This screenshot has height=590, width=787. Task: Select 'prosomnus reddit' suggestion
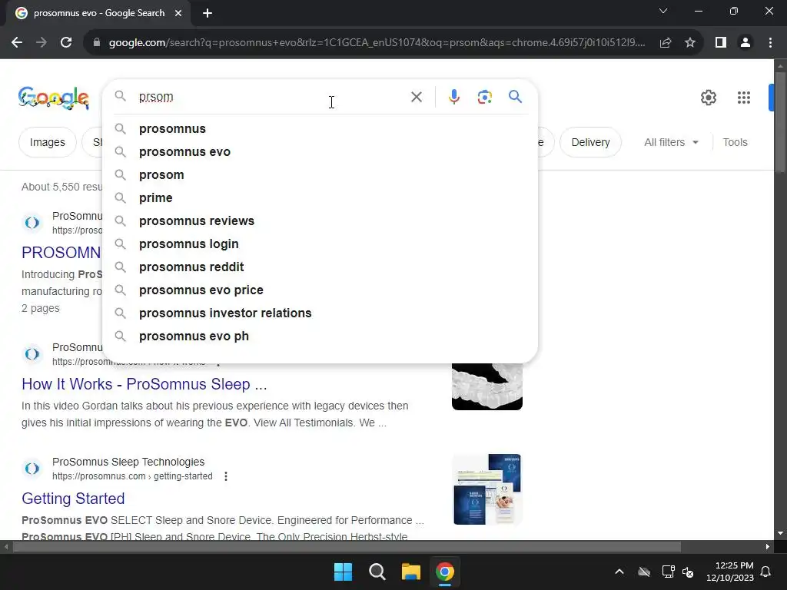pyautogui.click(x=320, y=267)
